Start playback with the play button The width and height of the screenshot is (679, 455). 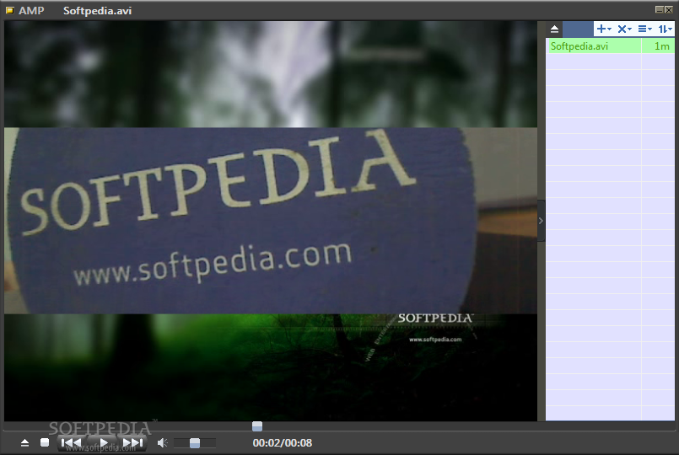click(104, 442)
